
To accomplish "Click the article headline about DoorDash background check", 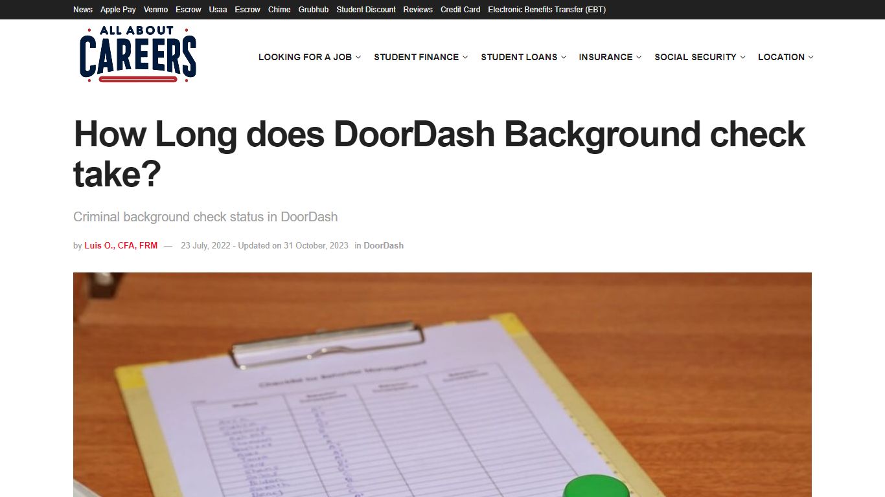I will [439, 154].
